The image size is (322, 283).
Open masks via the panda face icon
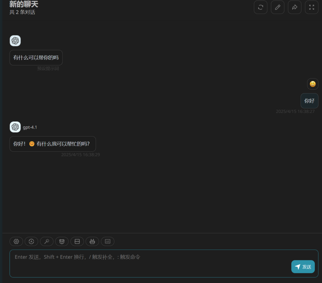coord(62,241)
